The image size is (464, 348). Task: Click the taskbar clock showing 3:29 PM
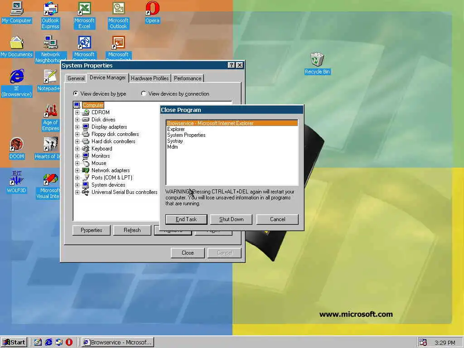[x=445, y=343]
